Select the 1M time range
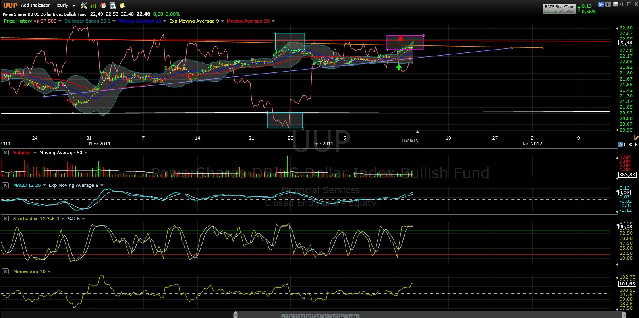The image size is (639, 318). point(326,316)
